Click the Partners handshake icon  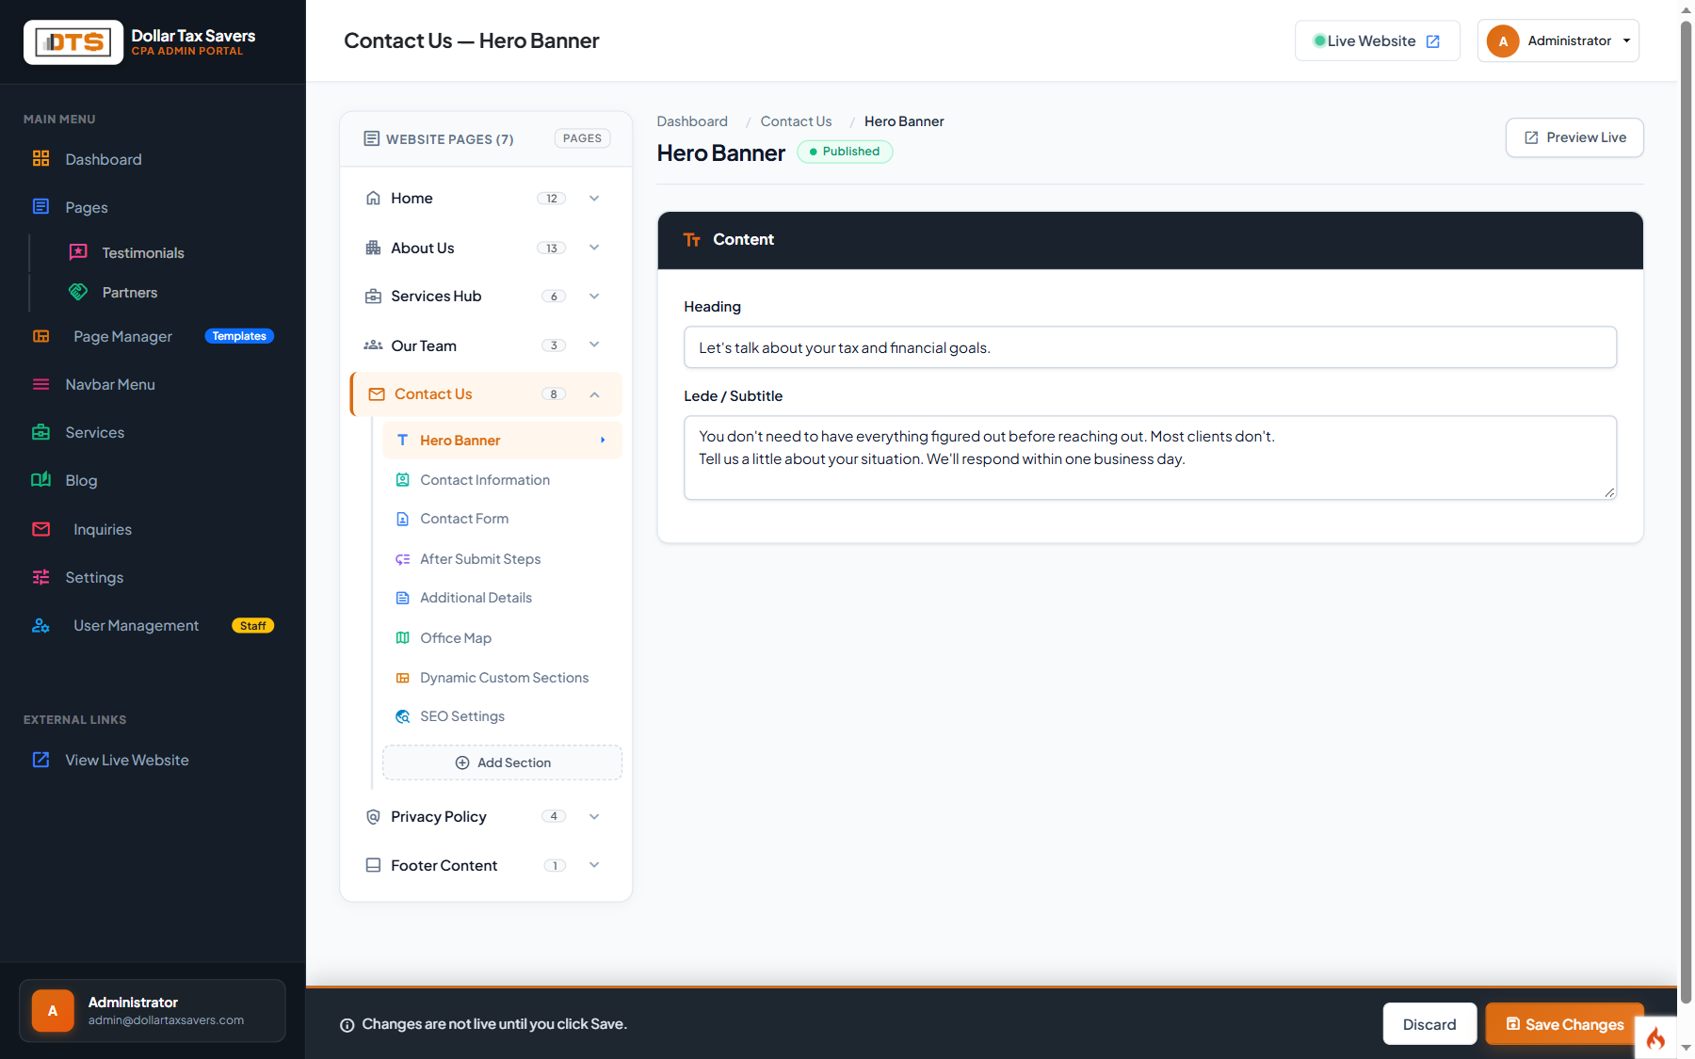click(x=79, y=292)
